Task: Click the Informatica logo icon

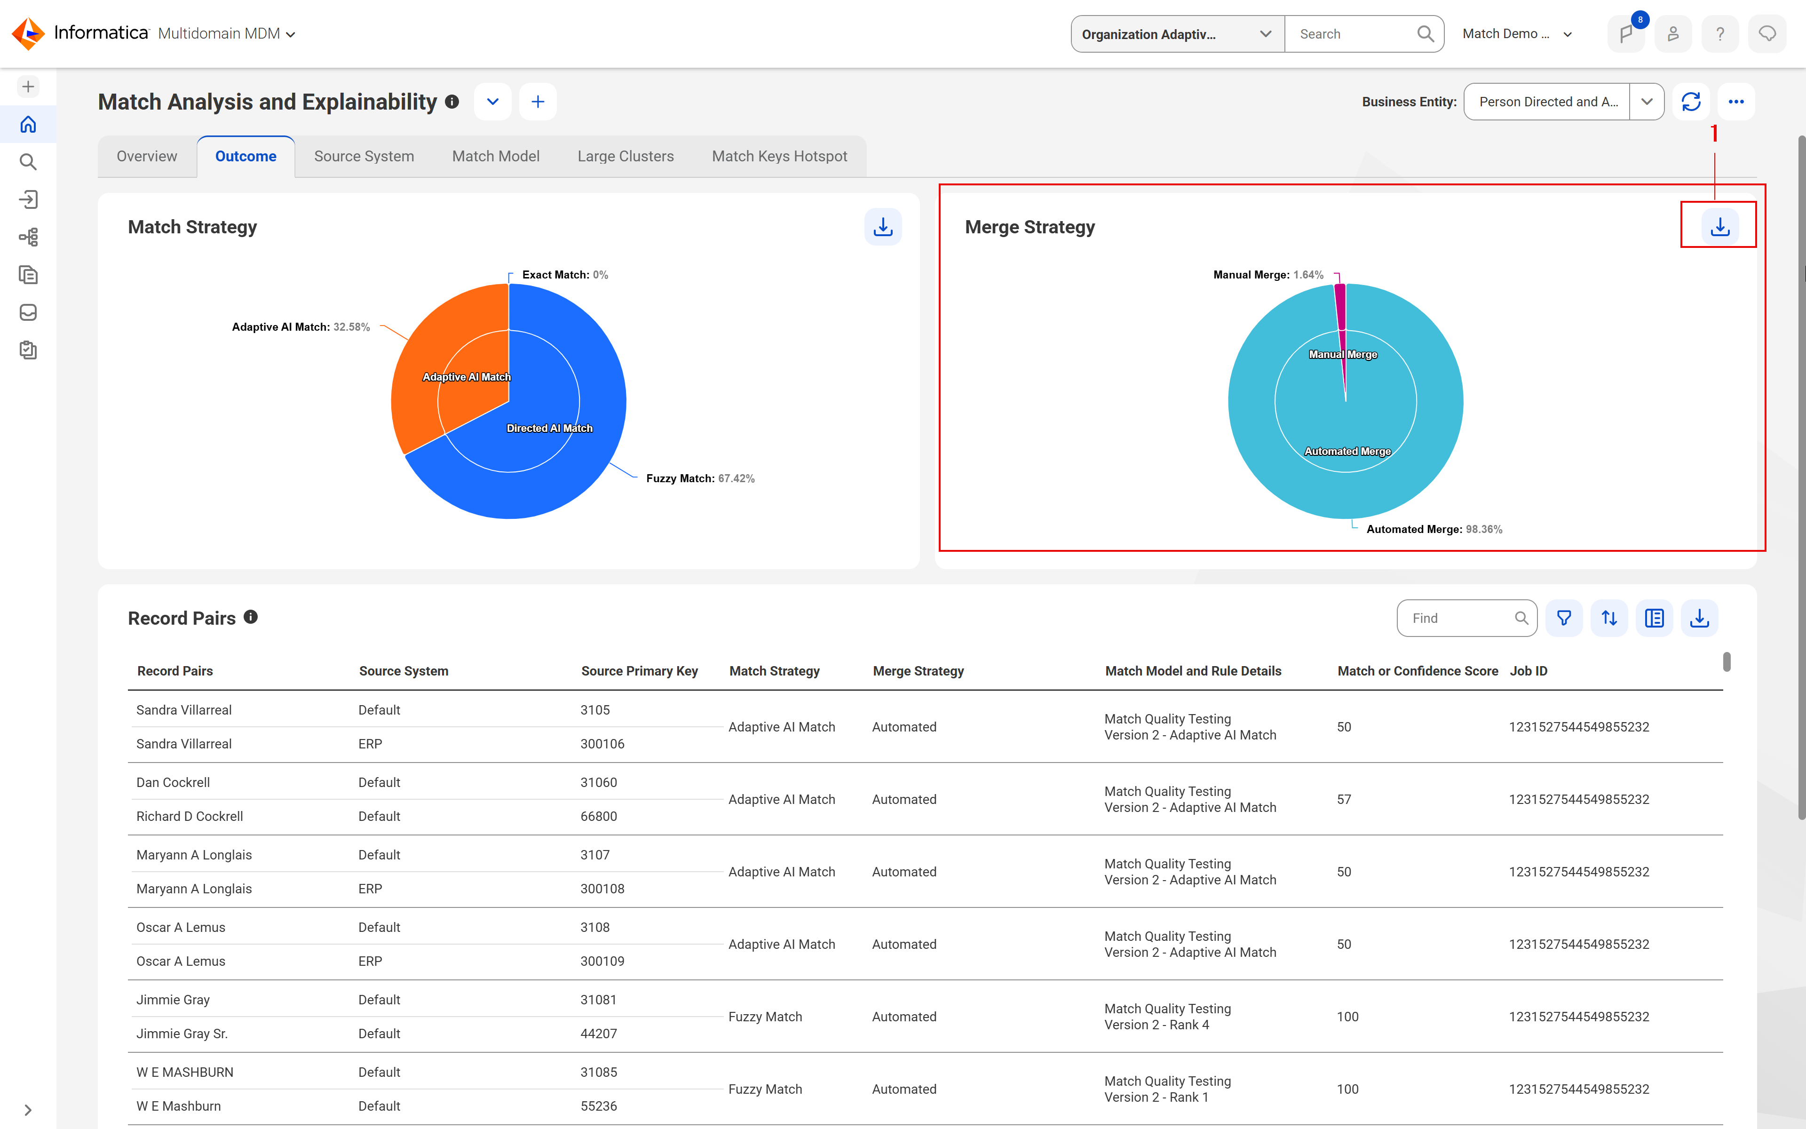Action: click(28, 33)
